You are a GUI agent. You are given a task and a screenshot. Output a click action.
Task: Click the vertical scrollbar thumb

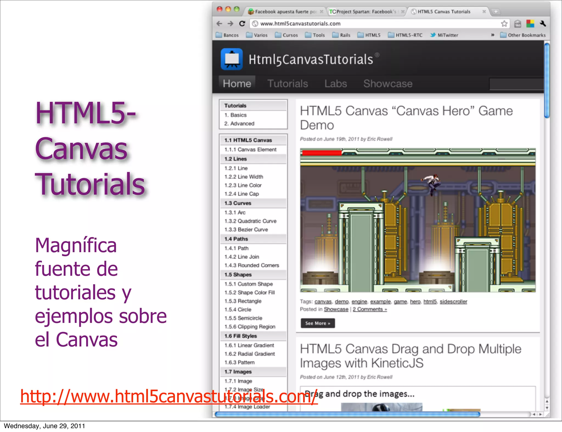(x=547, y=80)
